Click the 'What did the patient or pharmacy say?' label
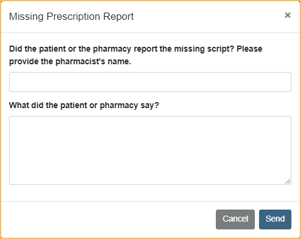This screenshot has width=301, height=239. pos(84,105)
